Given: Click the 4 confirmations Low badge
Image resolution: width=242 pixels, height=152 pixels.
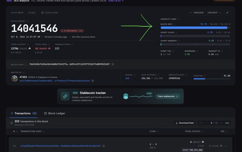Looking at the screenshot, I should coord(72,31).
